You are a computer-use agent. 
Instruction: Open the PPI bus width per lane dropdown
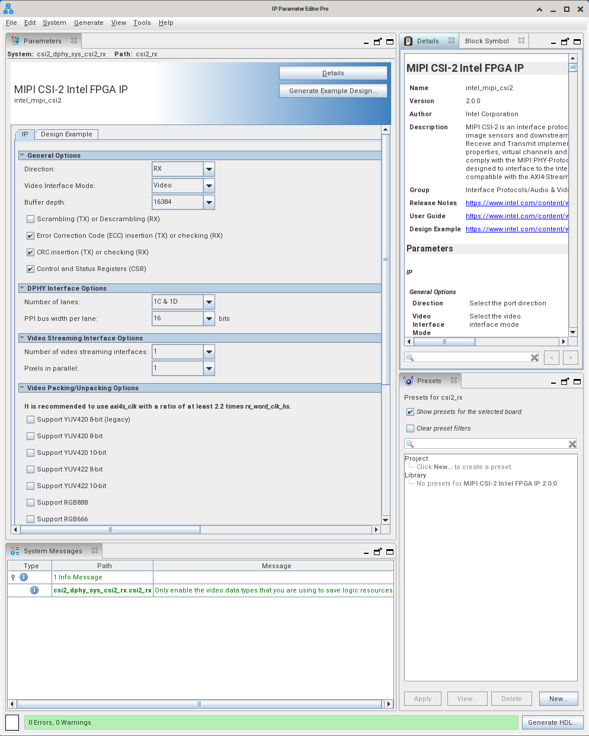coord(209,318)
